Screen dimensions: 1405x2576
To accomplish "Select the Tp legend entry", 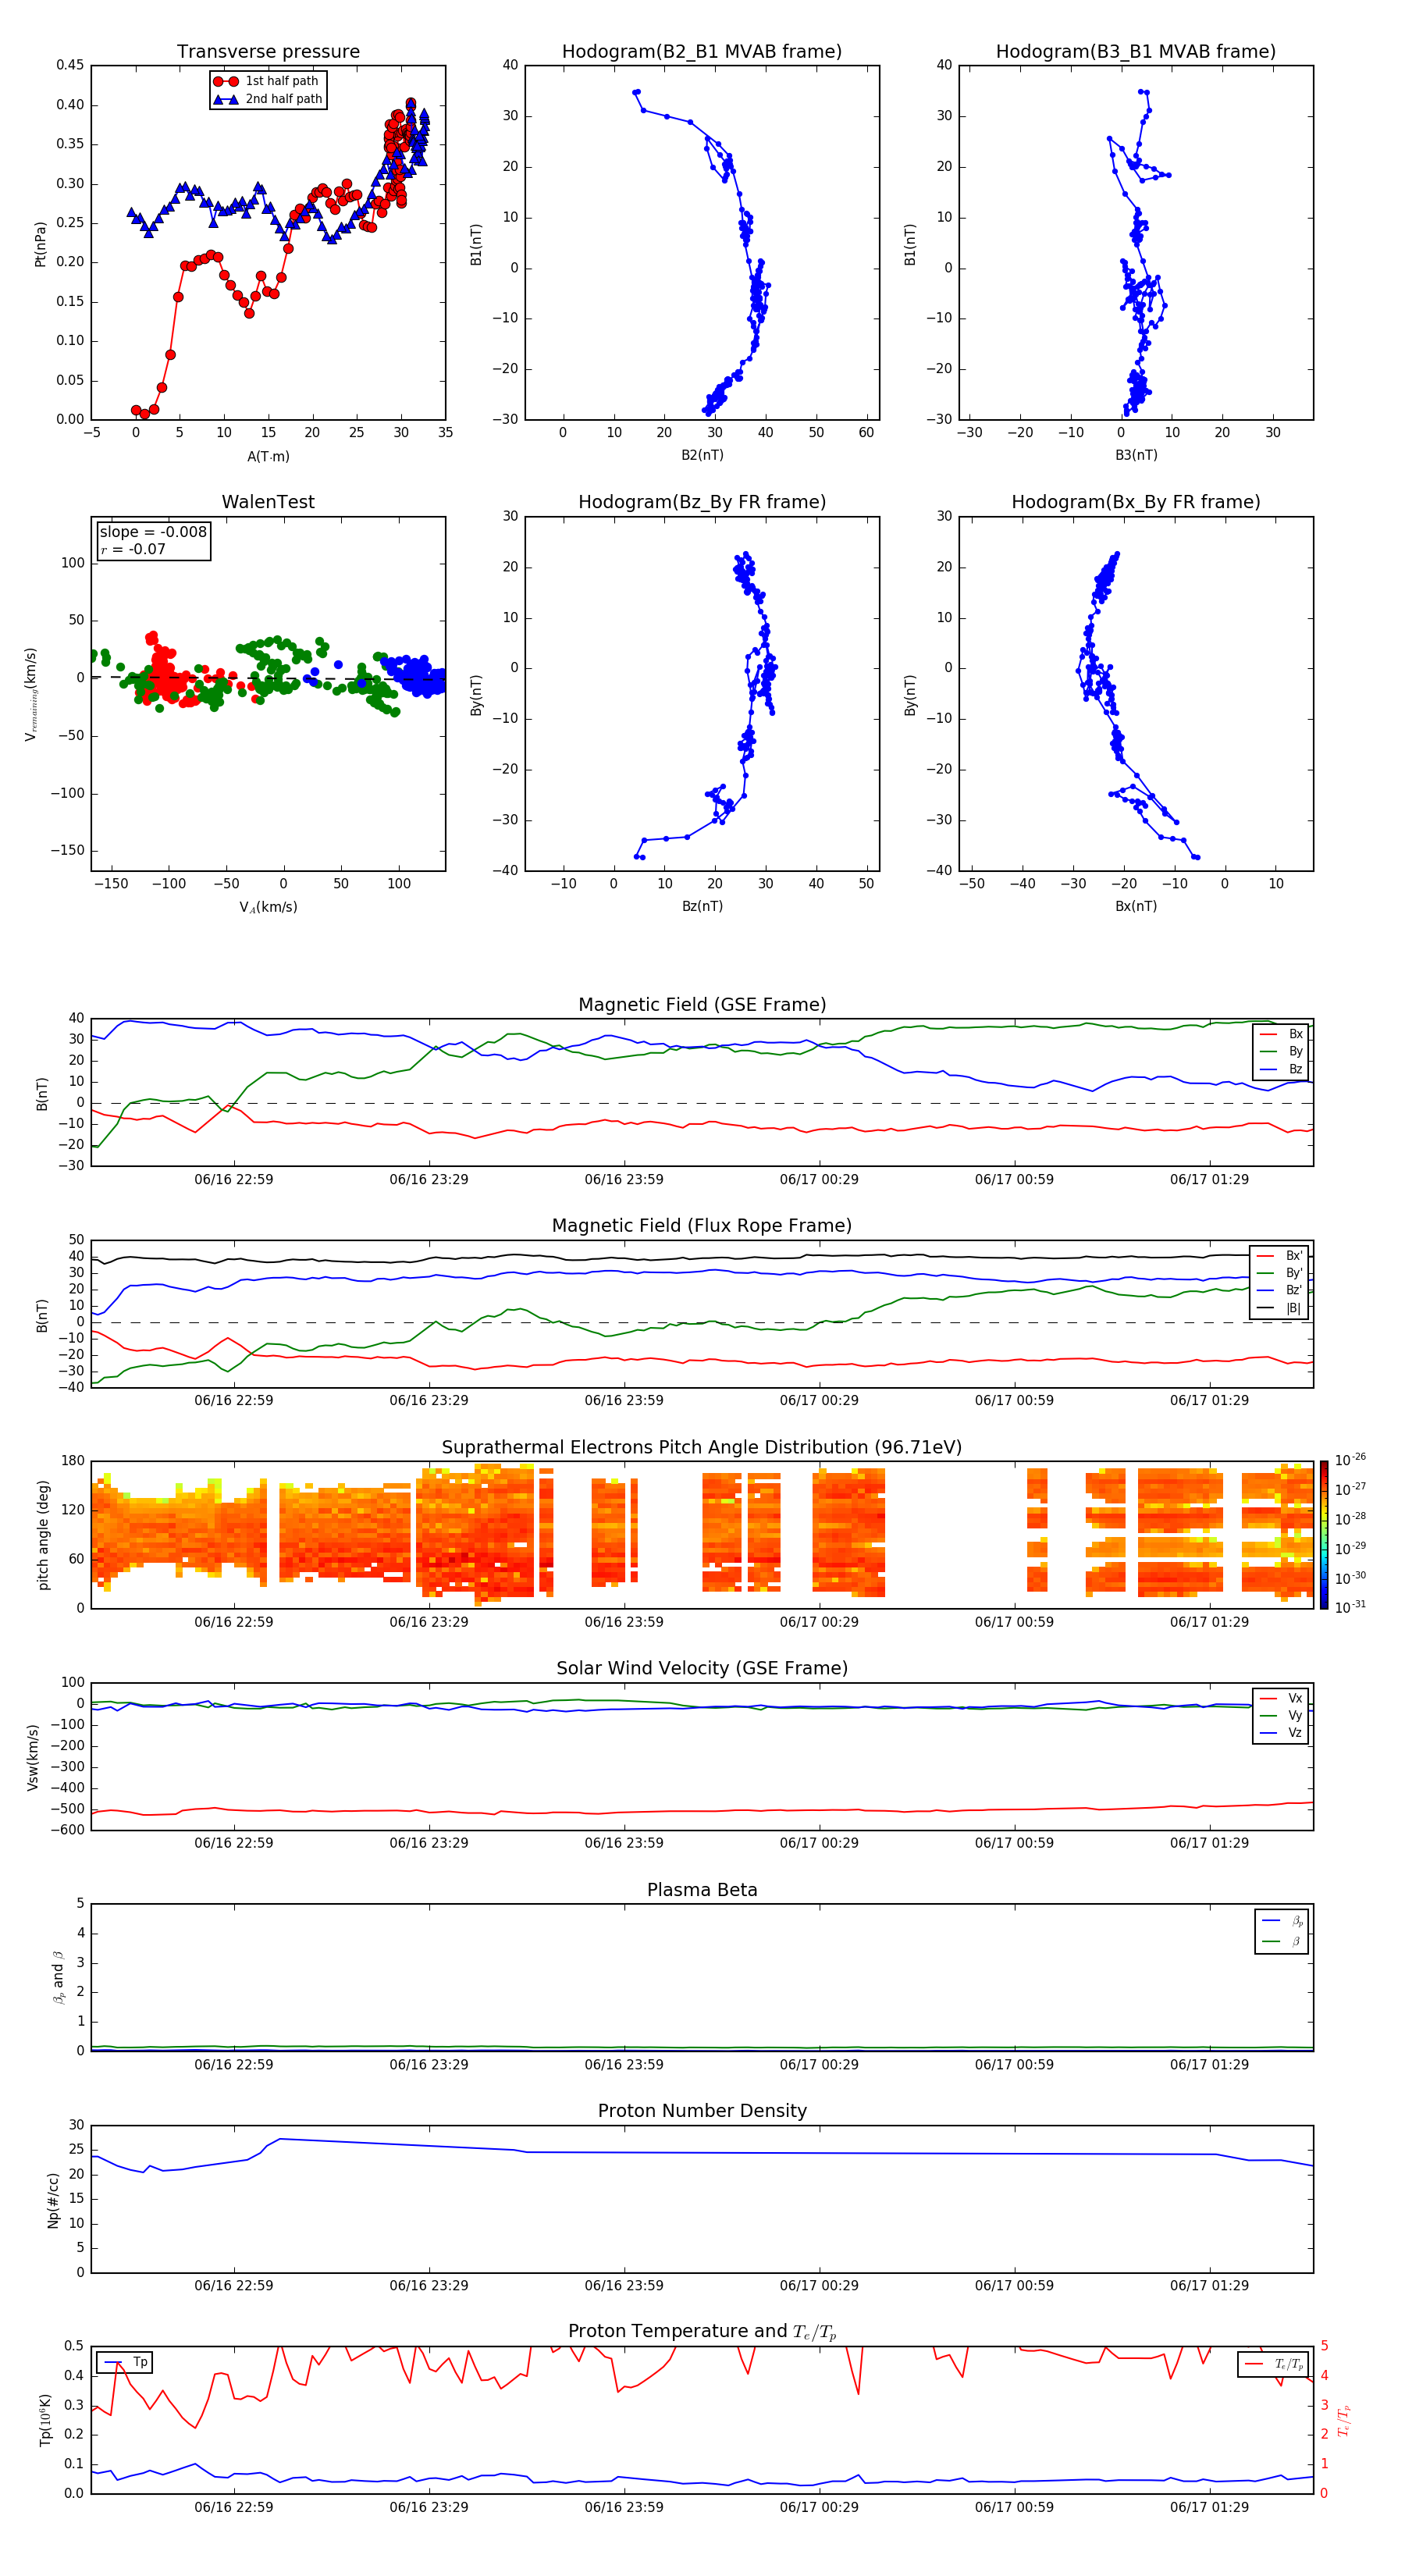I will [x=126, y=2362].
